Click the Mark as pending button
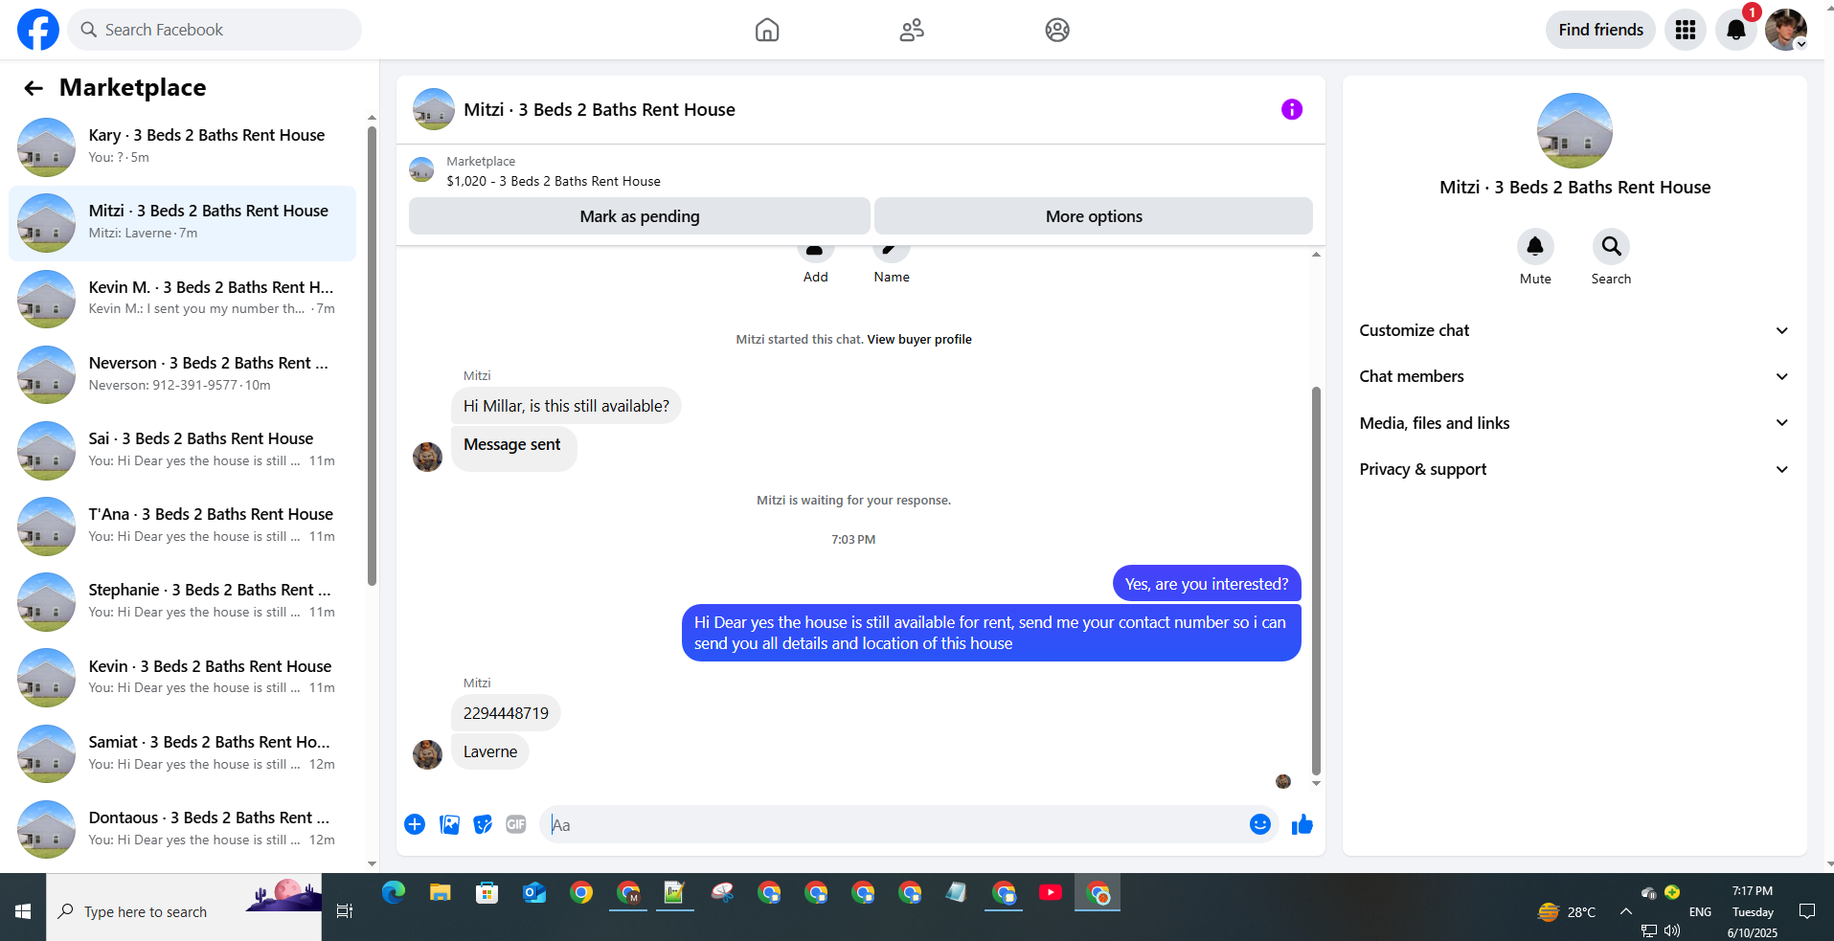 click(640, 216)
